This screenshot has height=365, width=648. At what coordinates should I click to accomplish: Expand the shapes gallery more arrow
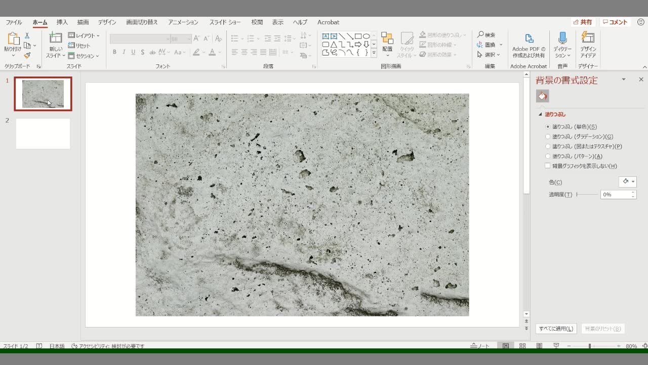coord(374,53)
